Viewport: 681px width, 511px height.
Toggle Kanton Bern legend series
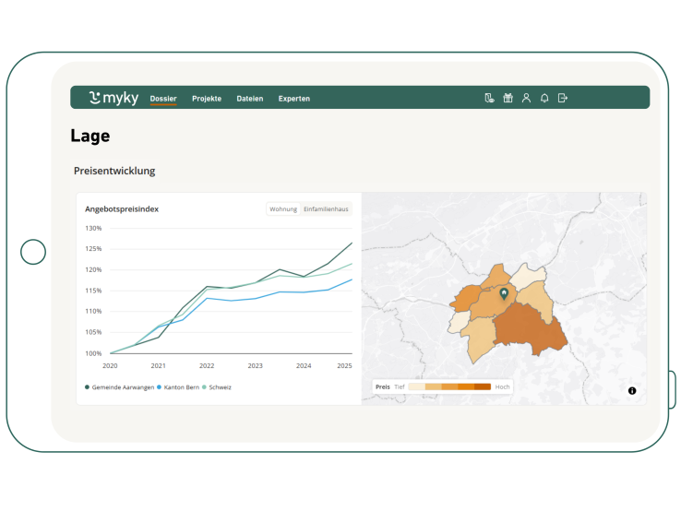[178, 387]
